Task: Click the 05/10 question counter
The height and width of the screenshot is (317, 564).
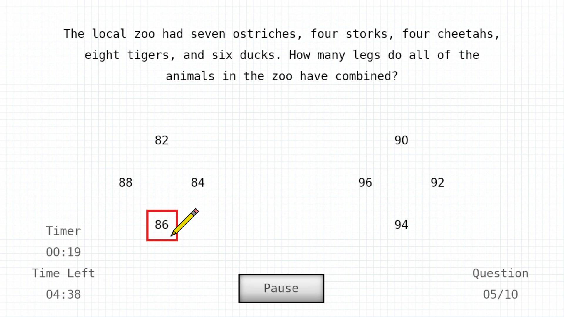Action: 500,294
